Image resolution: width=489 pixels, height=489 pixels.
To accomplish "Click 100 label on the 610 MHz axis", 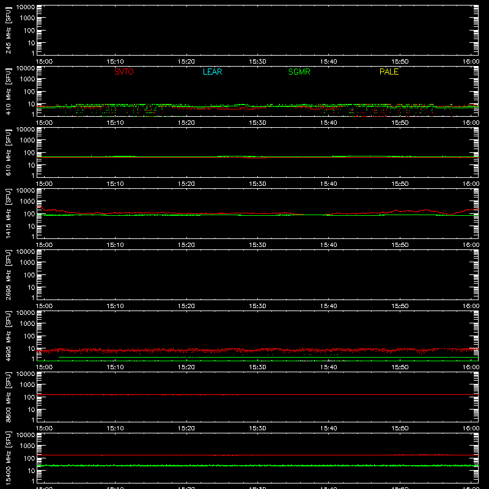I will click(x=29, y=152).
